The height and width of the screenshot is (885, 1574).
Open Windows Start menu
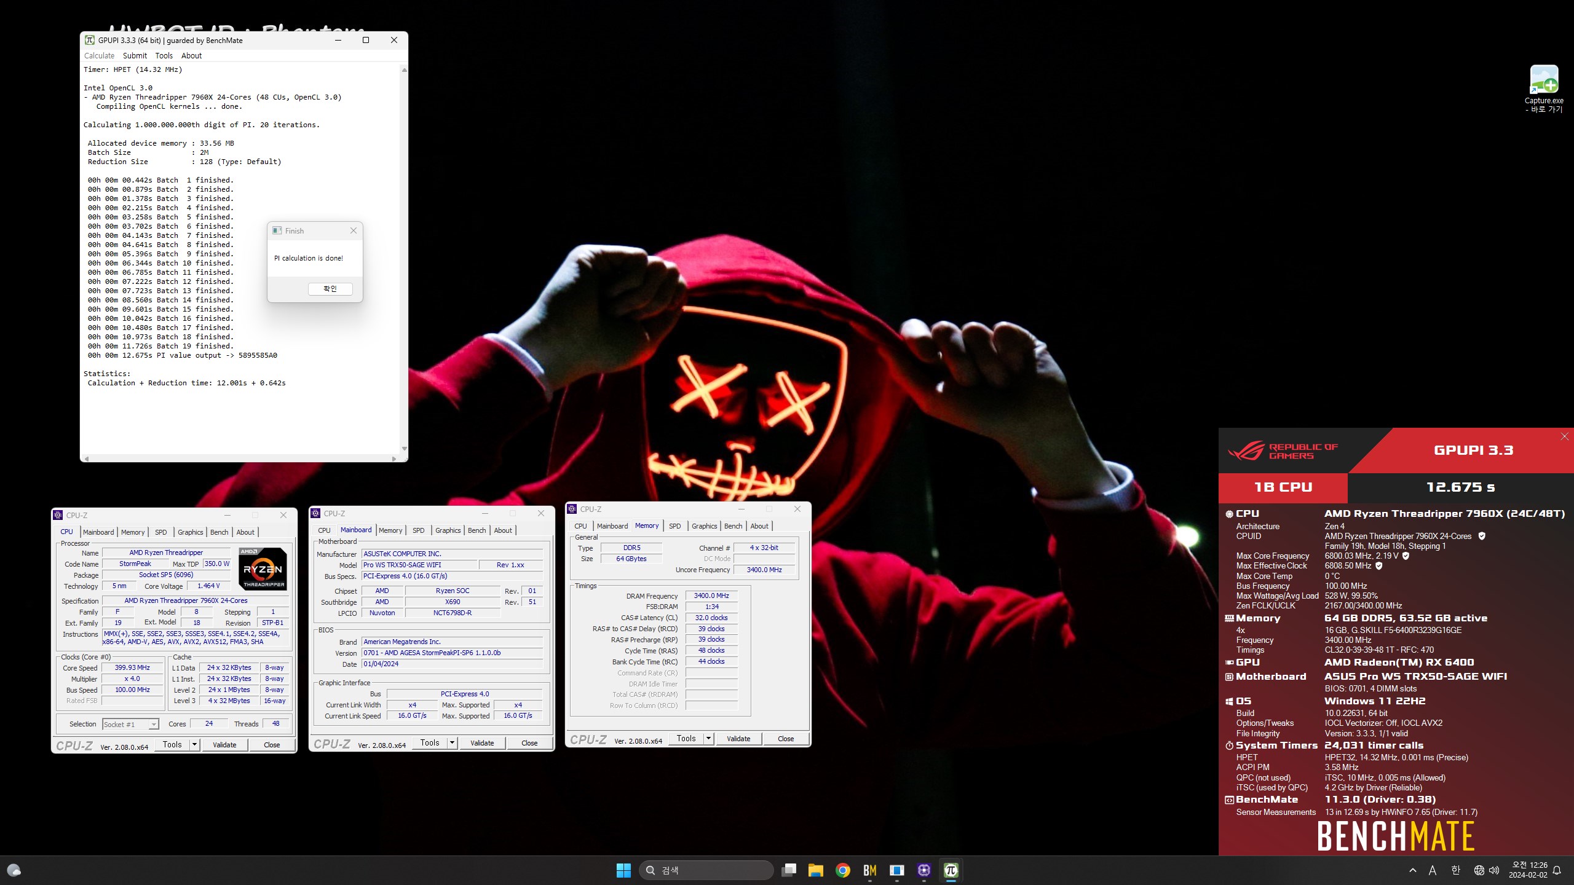pos(623,870)
